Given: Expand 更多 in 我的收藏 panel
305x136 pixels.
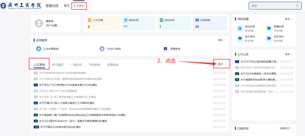Looking at the screenshot, I should tap(289, 19).
